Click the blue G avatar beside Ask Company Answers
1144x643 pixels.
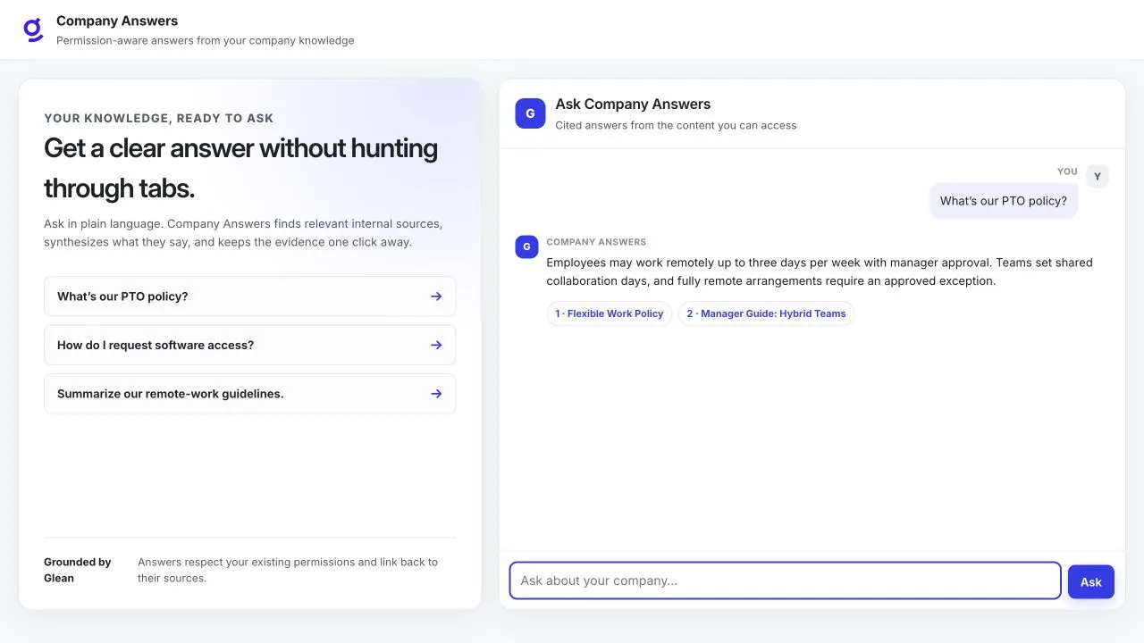(530, 113)
